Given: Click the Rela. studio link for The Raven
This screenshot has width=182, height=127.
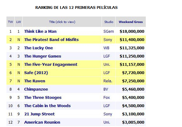Looking at the screenshot, I should click(x=108, y=81).
